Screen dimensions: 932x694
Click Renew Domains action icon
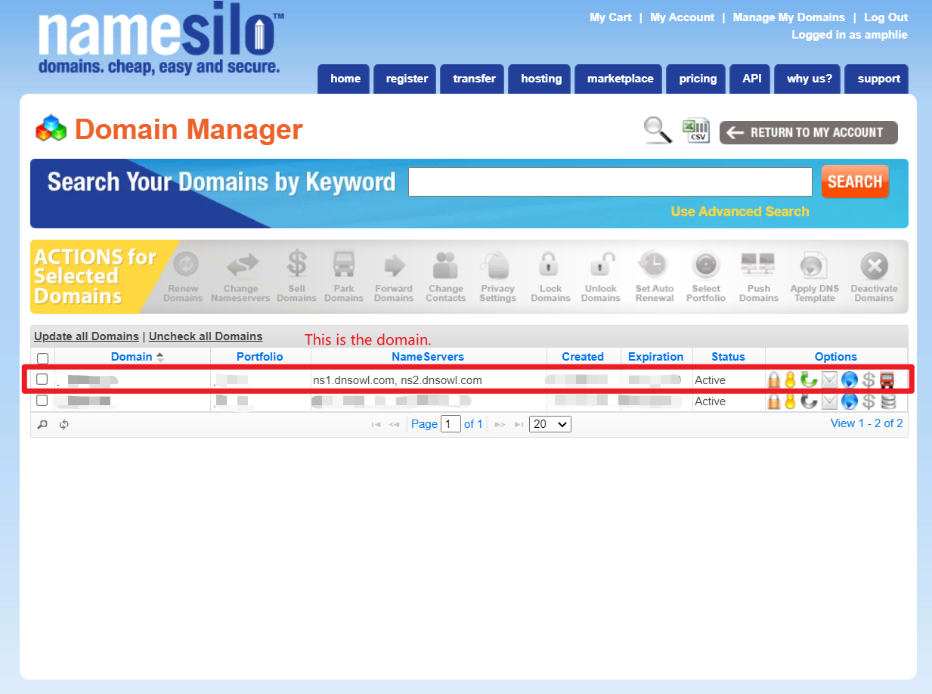click(185, 265)
